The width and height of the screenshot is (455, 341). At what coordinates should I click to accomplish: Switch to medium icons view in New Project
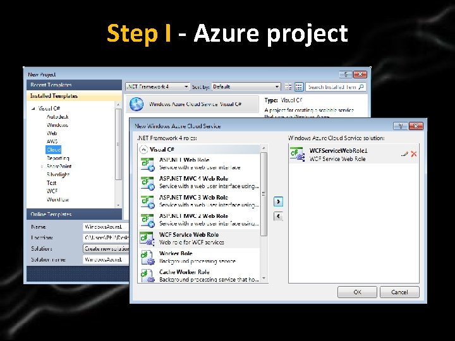(298, 87)
